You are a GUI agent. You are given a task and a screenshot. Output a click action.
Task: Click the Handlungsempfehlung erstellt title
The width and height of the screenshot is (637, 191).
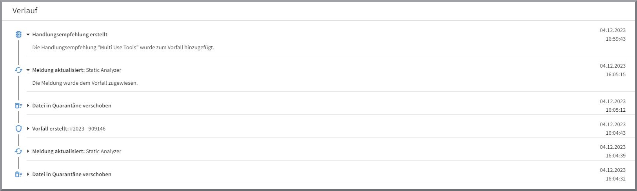pos(70,34)
